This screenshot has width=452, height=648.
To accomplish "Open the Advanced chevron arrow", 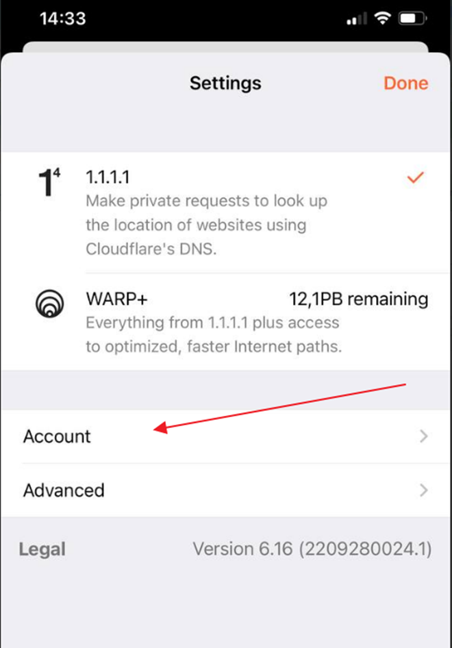I will click(x=423, y=490).
